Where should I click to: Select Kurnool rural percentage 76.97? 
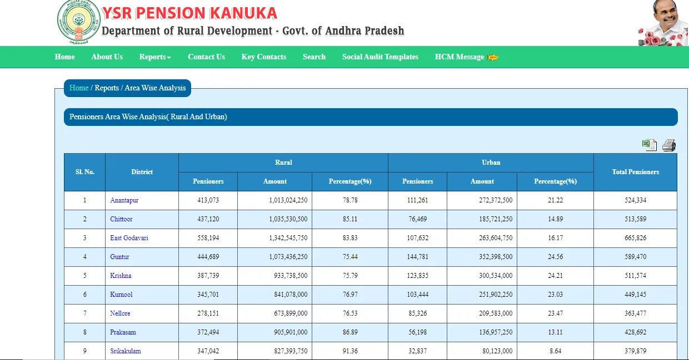pos(350,295)
